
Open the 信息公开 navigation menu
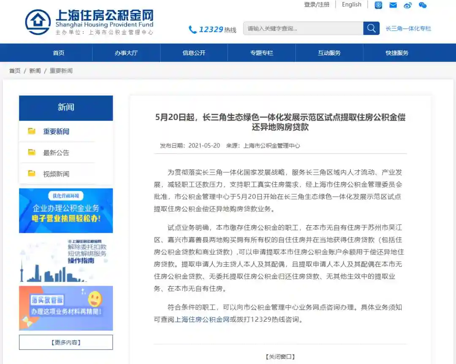click(194, 53)
